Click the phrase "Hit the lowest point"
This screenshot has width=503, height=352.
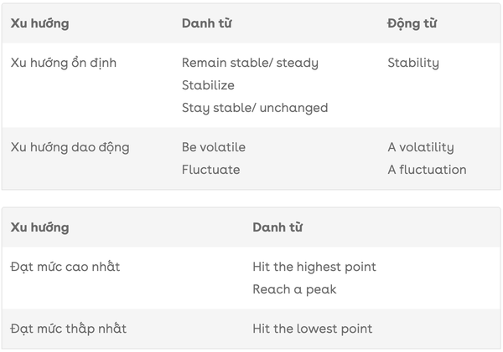click(312, 329)
